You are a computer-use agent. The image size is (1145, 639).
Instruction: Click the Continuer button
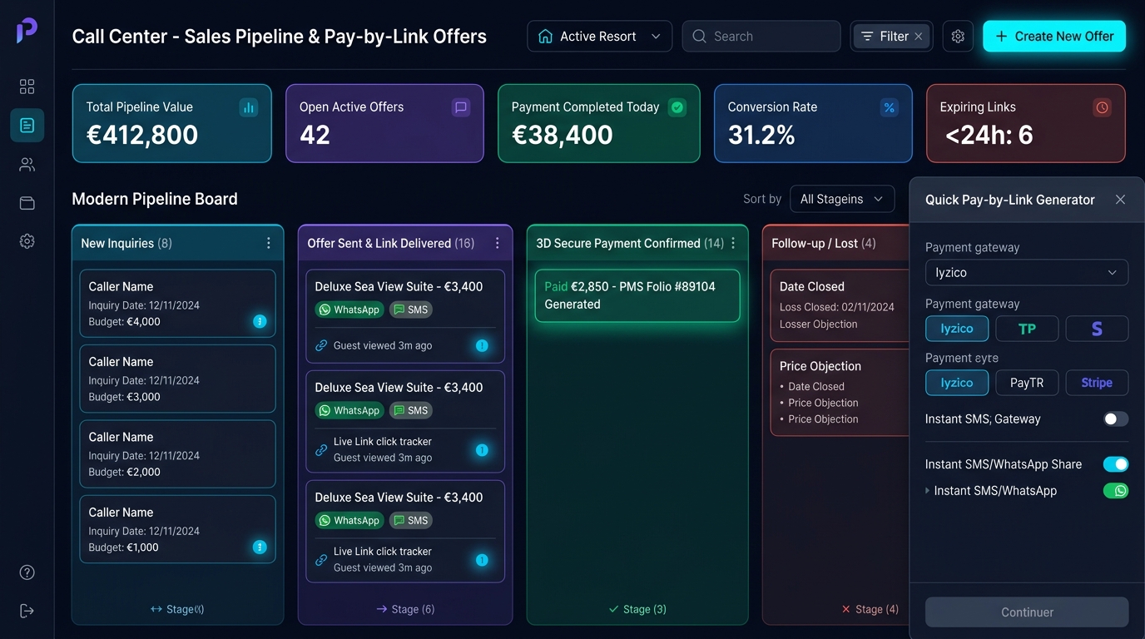(x=1027, y=612)
